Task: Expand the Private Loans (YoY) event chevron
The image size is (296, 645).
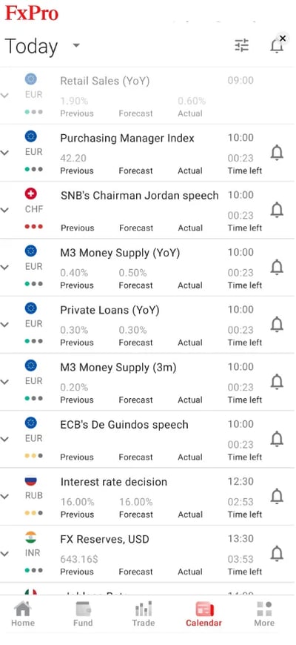Action: click(x=4, y=324)
